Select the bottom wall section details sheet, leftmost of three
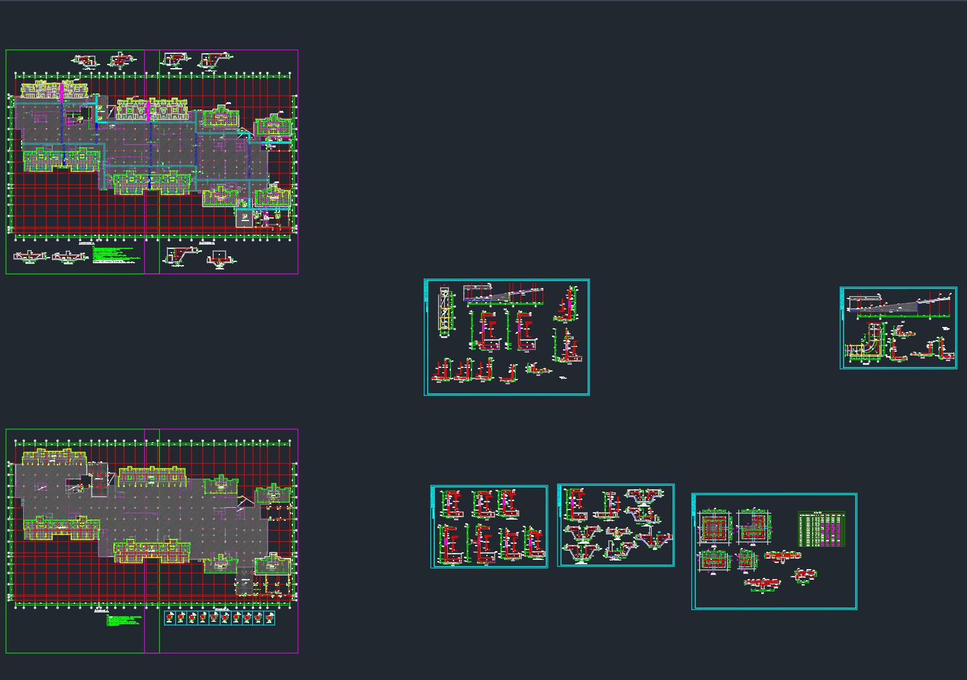Viewport: 967px width, 680px height. click(489, 526)
